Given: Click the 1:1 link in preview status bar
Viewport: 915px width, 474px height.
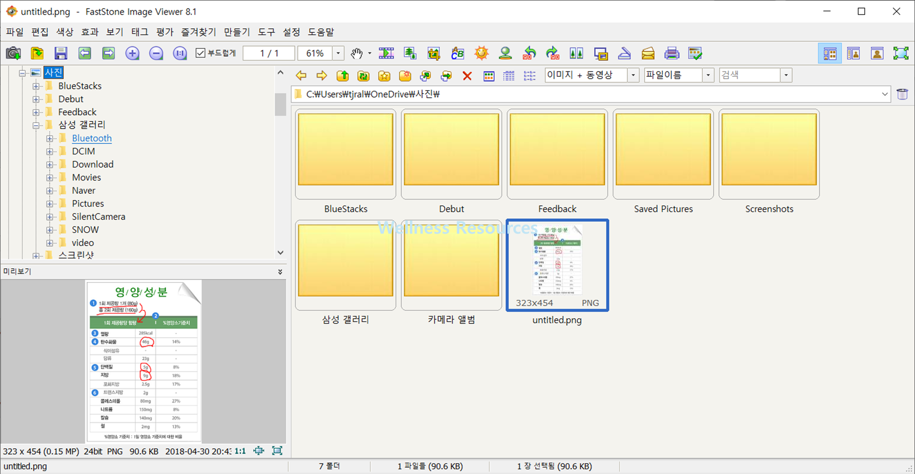Looking at the screenshot, I should click(240, 451).
